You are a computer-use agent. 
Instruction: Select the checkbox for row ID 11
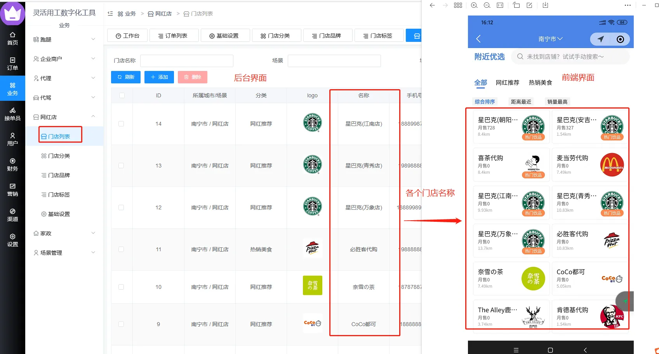(121, 249)
